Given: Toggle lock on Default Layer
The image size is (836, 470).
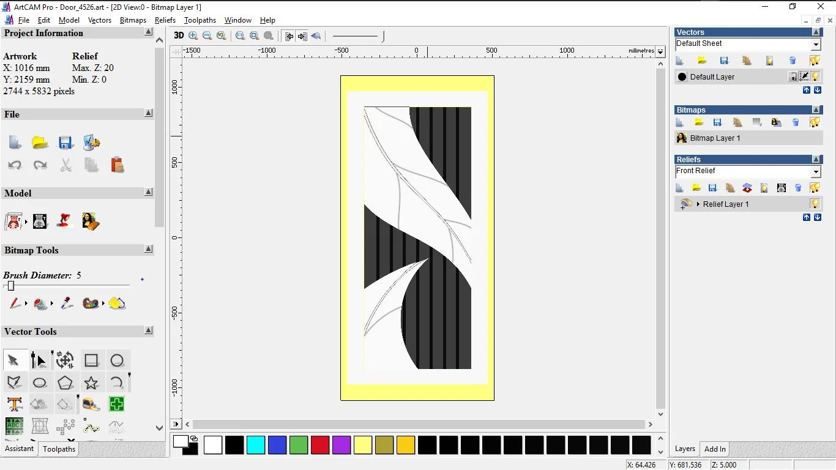Looking at the screenshot, I should [793, 76].
